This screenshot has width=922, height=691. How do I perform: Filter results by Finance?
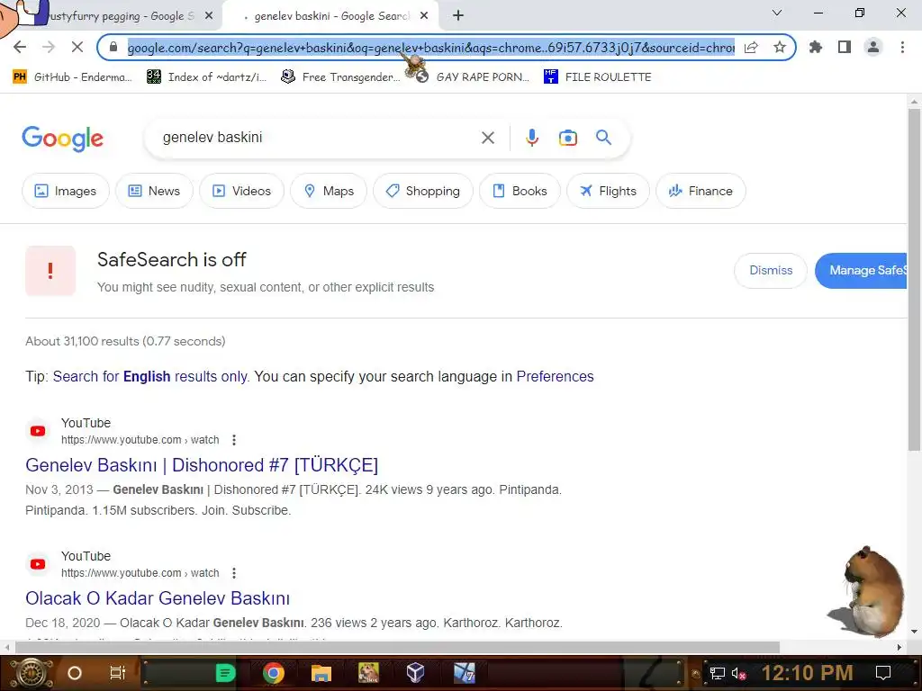(x=701, y=191)
